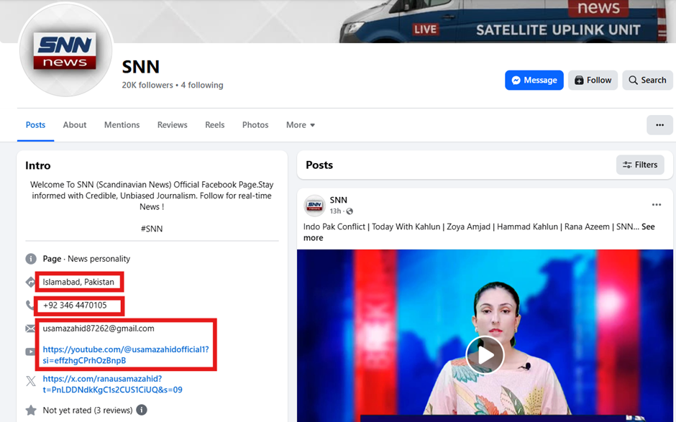Screen dimensions: 676x422
Task: Expand the More dropdown tab
Action: click(x=301, y=125)
